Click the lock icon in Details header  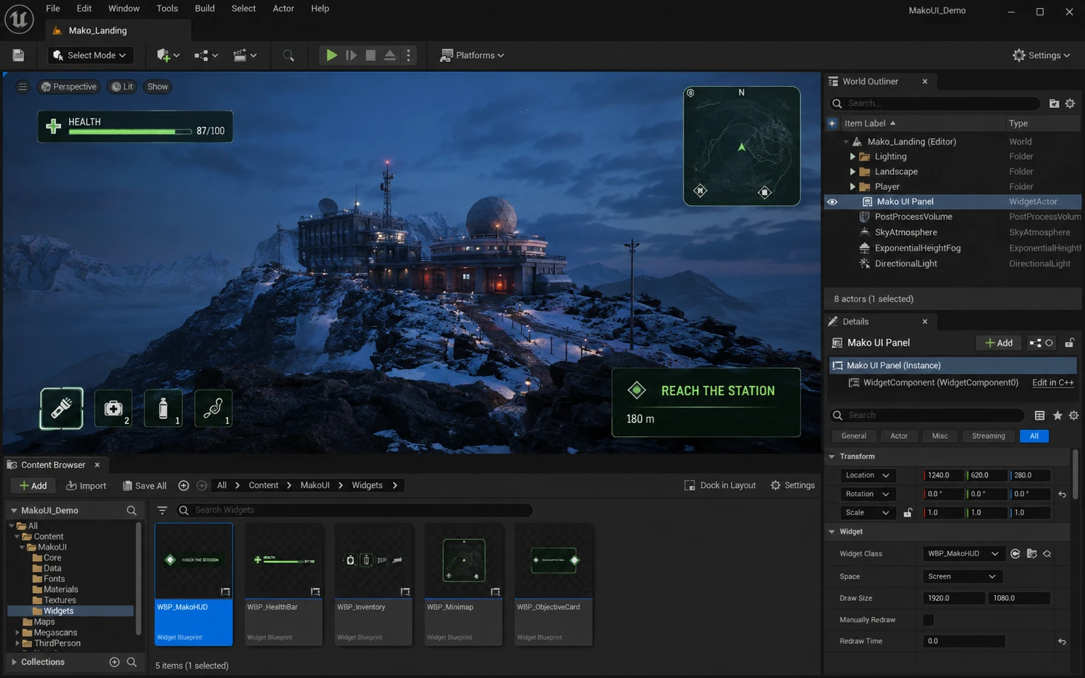click(x=1069, y=343)
